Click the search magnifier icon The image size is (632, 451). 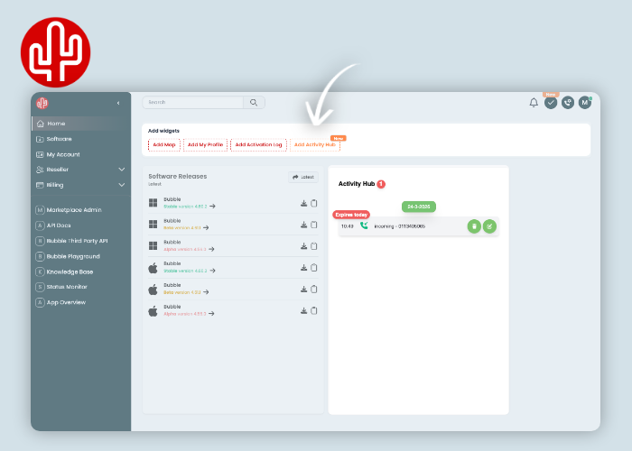[254, 103]
